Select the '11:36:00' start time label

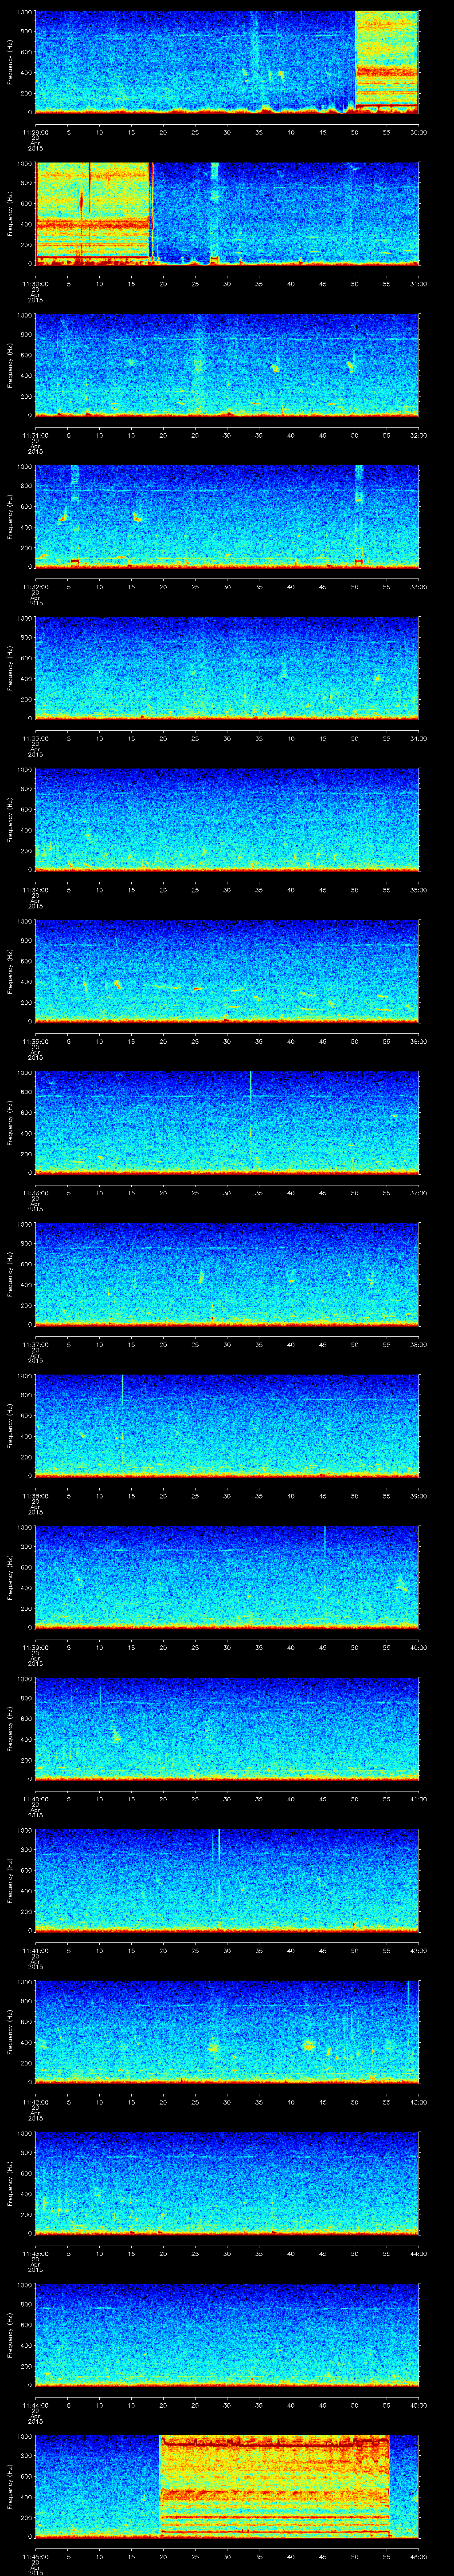click(35, 1193)
